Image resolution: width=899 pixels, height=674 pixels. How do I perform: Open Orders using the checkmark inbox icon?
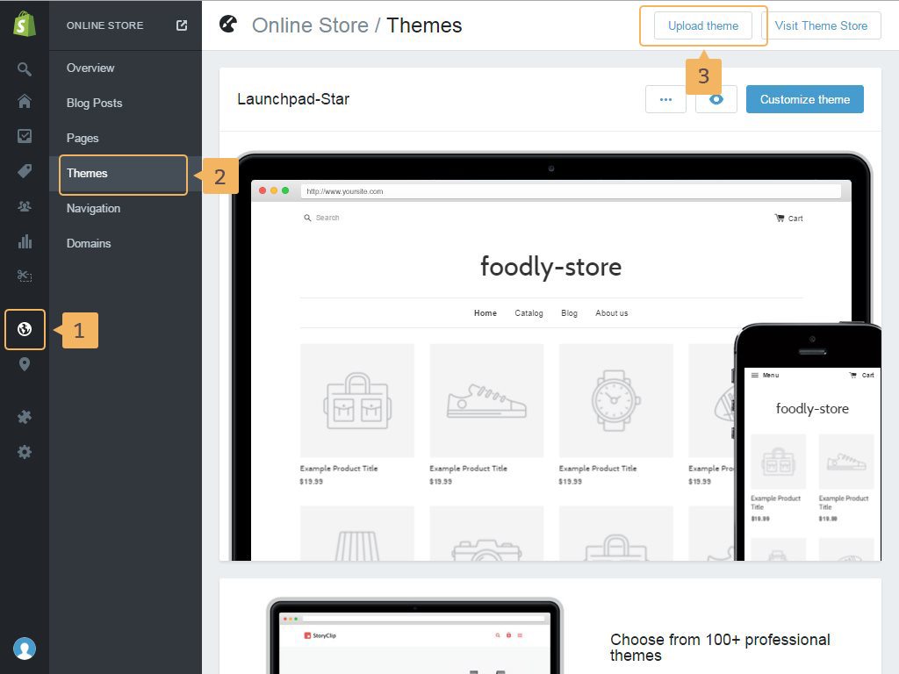coord(25,136)
